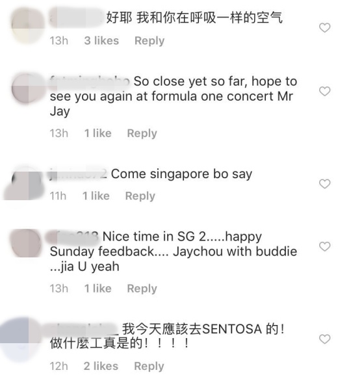Open first commenter's profile picture

27,25
